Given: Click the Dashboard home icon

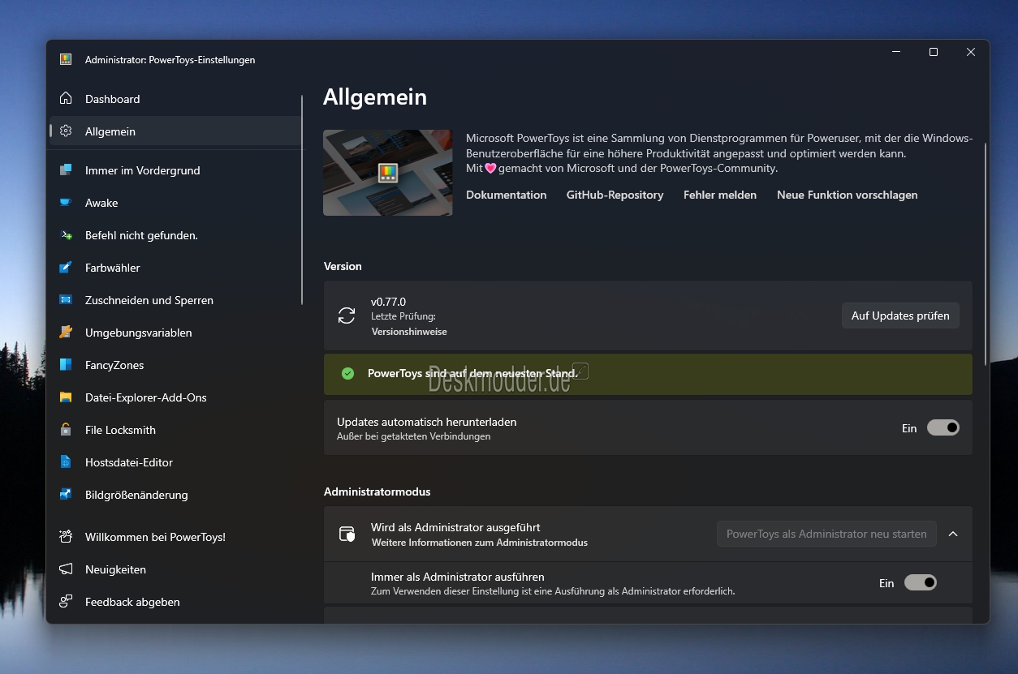Looking at the screenshot, I should point(66,99).
